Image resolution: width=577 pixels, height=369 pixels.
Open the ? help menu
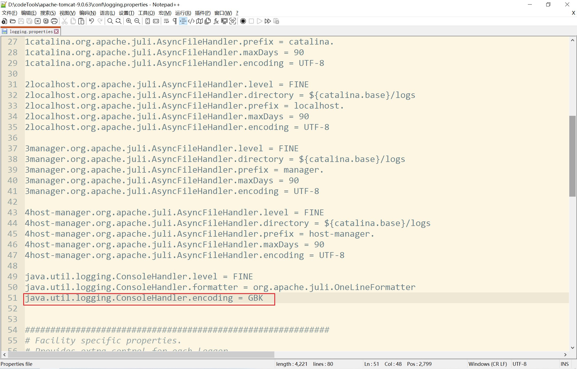click(237, 13)
